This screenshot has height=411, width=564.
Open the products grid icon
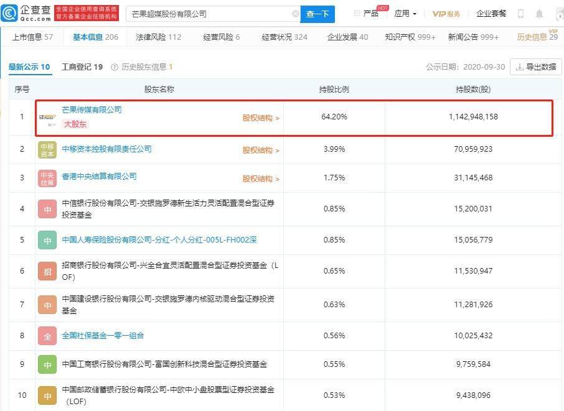tap(357, 14)
